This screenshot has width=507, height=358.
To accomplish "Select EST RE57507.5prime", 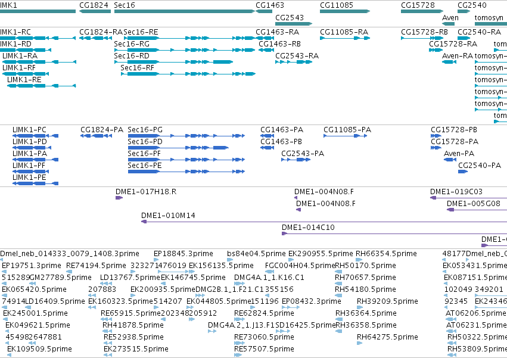I will [264, 349].
